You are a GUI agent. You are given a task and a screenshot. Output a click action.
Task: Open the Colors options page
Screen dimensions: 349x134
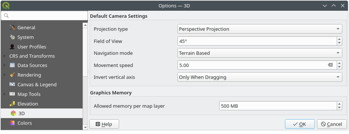(x=25, y=123)
